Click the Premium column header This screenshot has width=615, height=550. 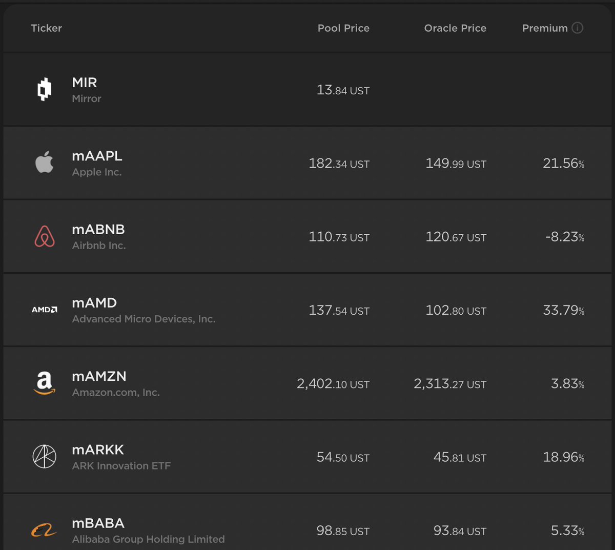click(x=545, y=28)
